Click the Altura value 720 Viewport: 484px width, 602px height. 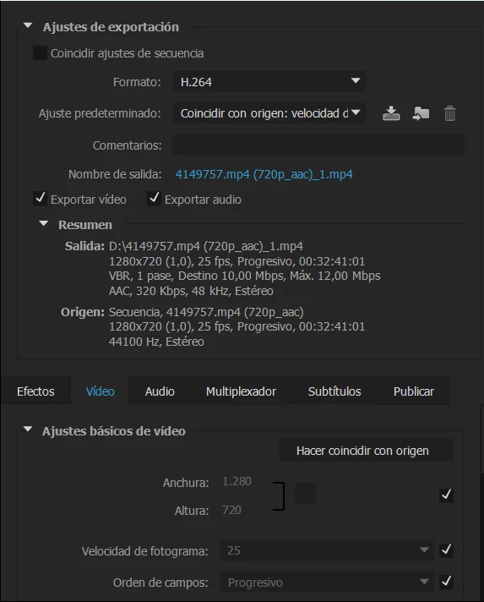pyautogui.click(x=231, y=510)
